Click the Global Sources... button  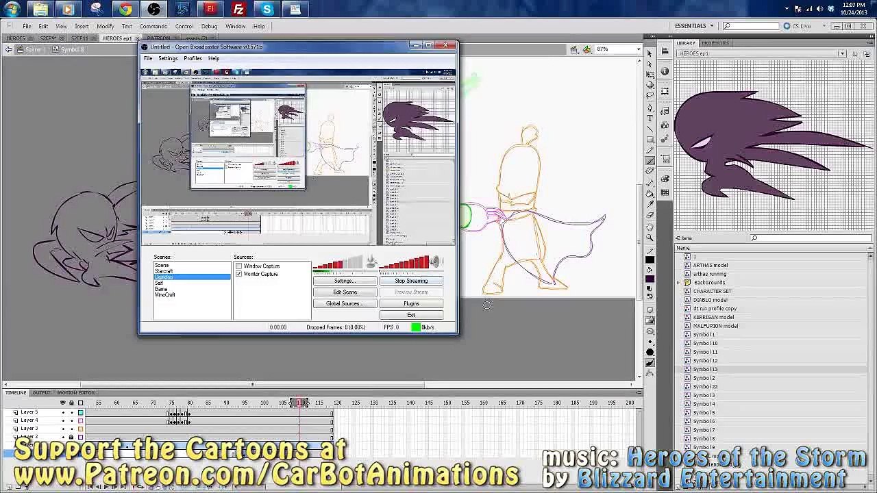click(345, 304)
